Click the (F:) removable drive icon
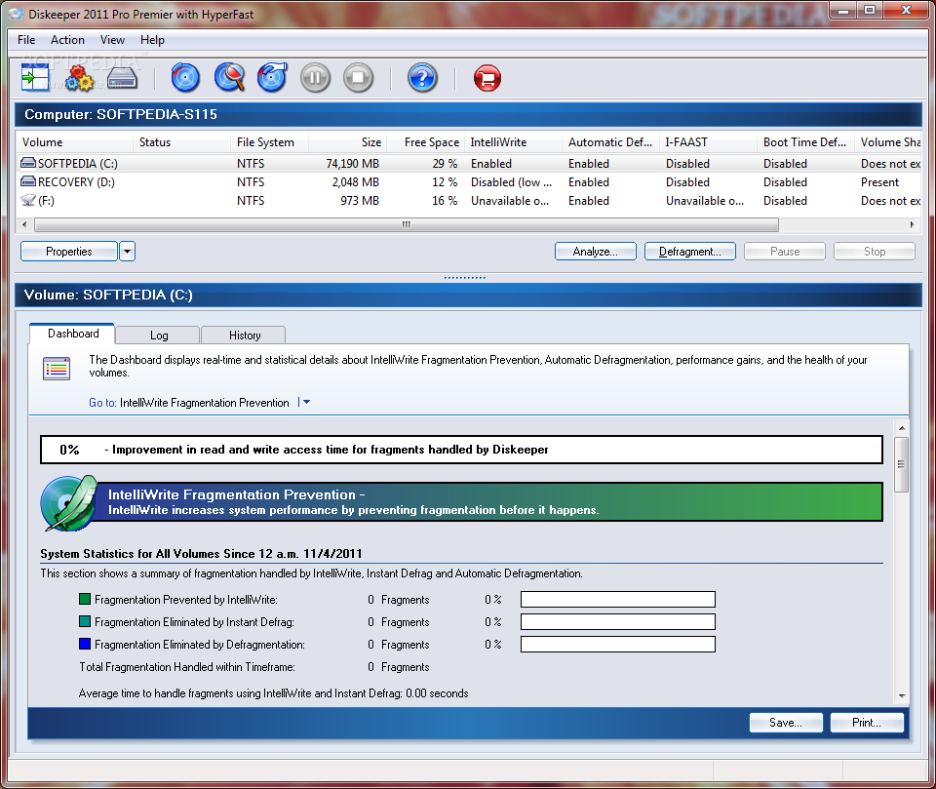936x789 pixels. (28, 200)
